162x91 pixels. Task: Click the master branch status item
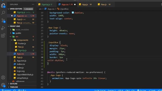[6, 90]
